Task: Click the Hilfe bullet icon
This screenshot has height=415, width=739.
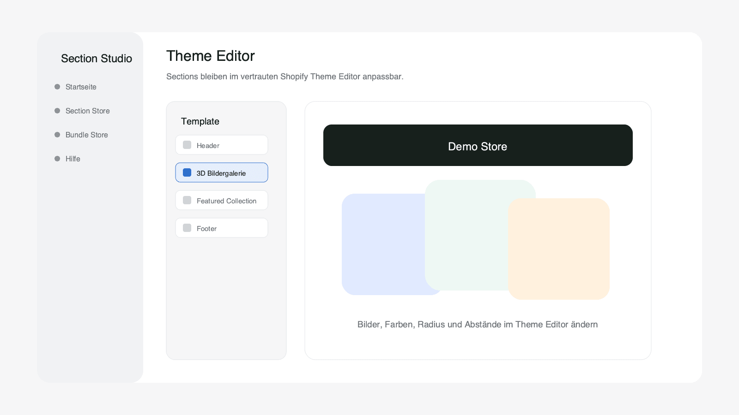Action: click(57, 159)
